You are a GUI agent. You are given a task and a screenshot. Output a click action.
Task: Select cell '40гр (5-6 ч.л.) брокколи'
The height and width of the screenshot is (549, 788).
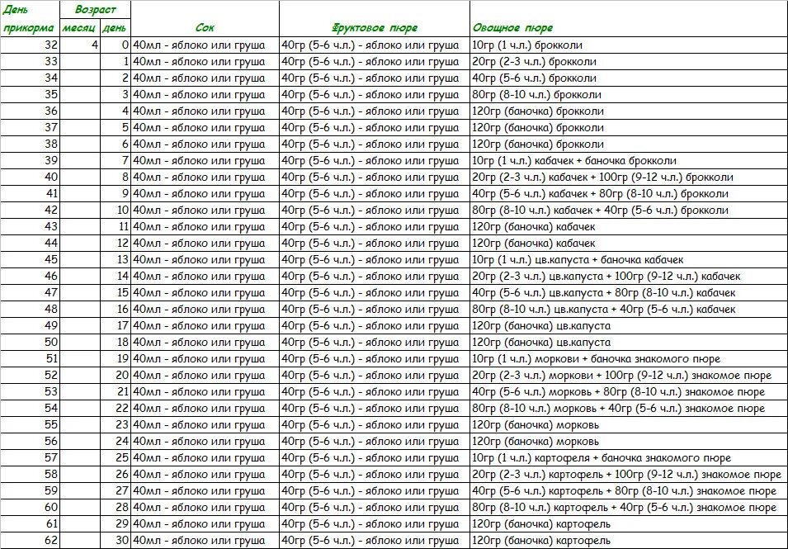tap(629, 78)
